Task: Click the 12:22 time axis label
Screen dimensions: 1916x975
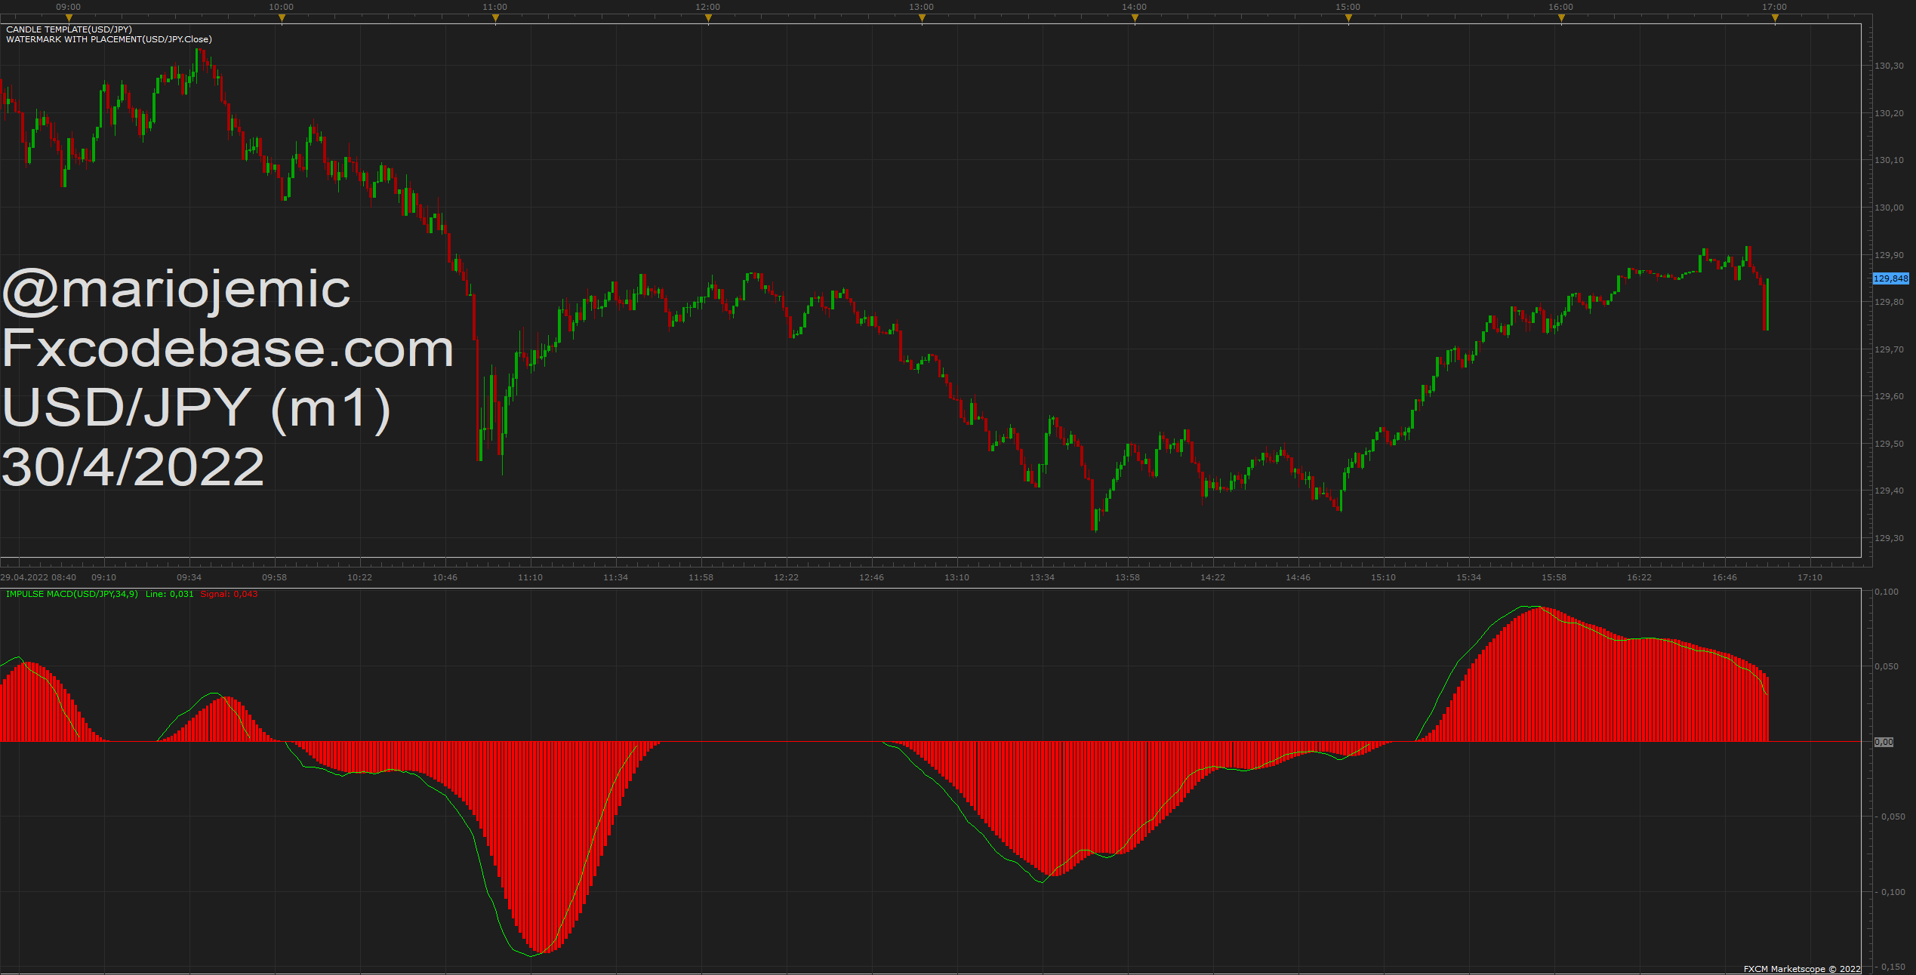Action: 787,577
